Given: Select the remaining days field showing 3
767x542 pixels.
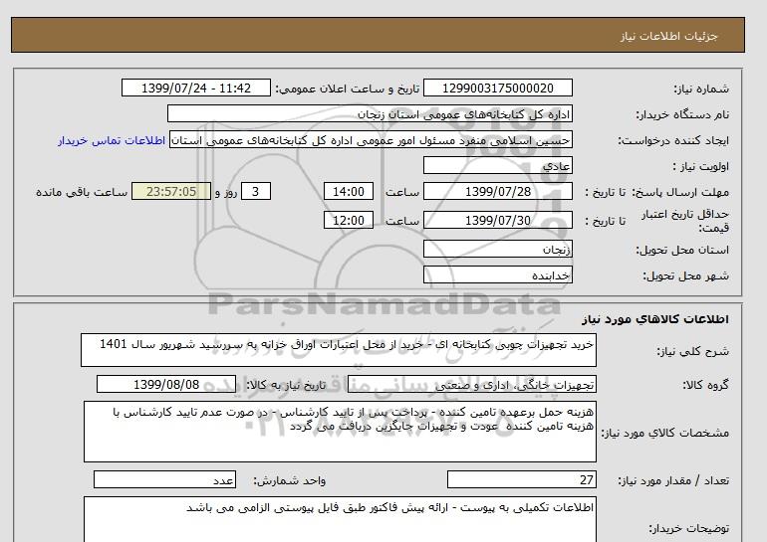Looking at the screenshot, I should click(255, 192).
